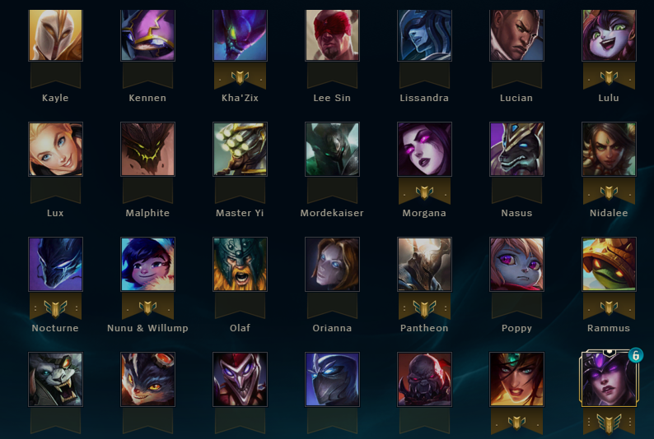
Task: Pick the Master Yi portrait
Action: point(240,149)
